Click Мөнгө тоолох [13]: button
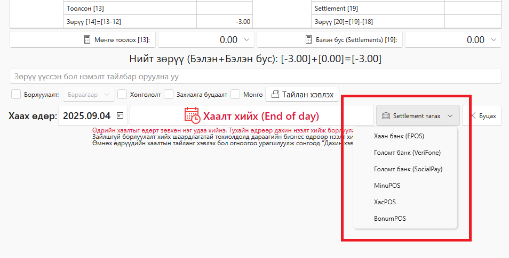Viewport: 509px width, 258px height. tap(83, 40)
